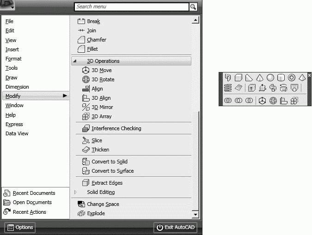
Task: Choose Interference Checking menu entry
Action: pyautogui.click(x=116, y=128)
